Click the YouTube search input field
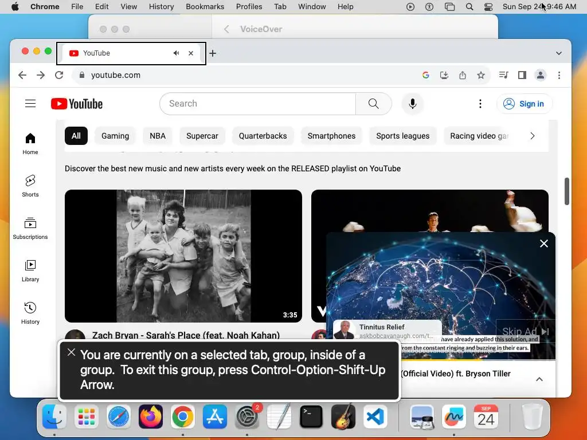The image size is (587, 440). [257, 104]
